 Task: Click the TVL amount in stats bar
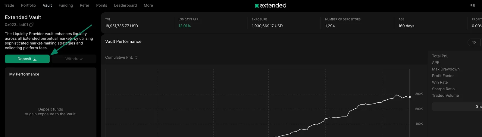(x=121, y=26)
